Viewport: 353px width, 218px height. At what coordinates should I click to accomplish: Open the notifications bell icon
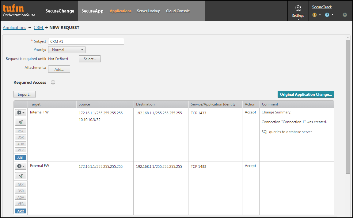pyautogui.click(x=345, y=15)
